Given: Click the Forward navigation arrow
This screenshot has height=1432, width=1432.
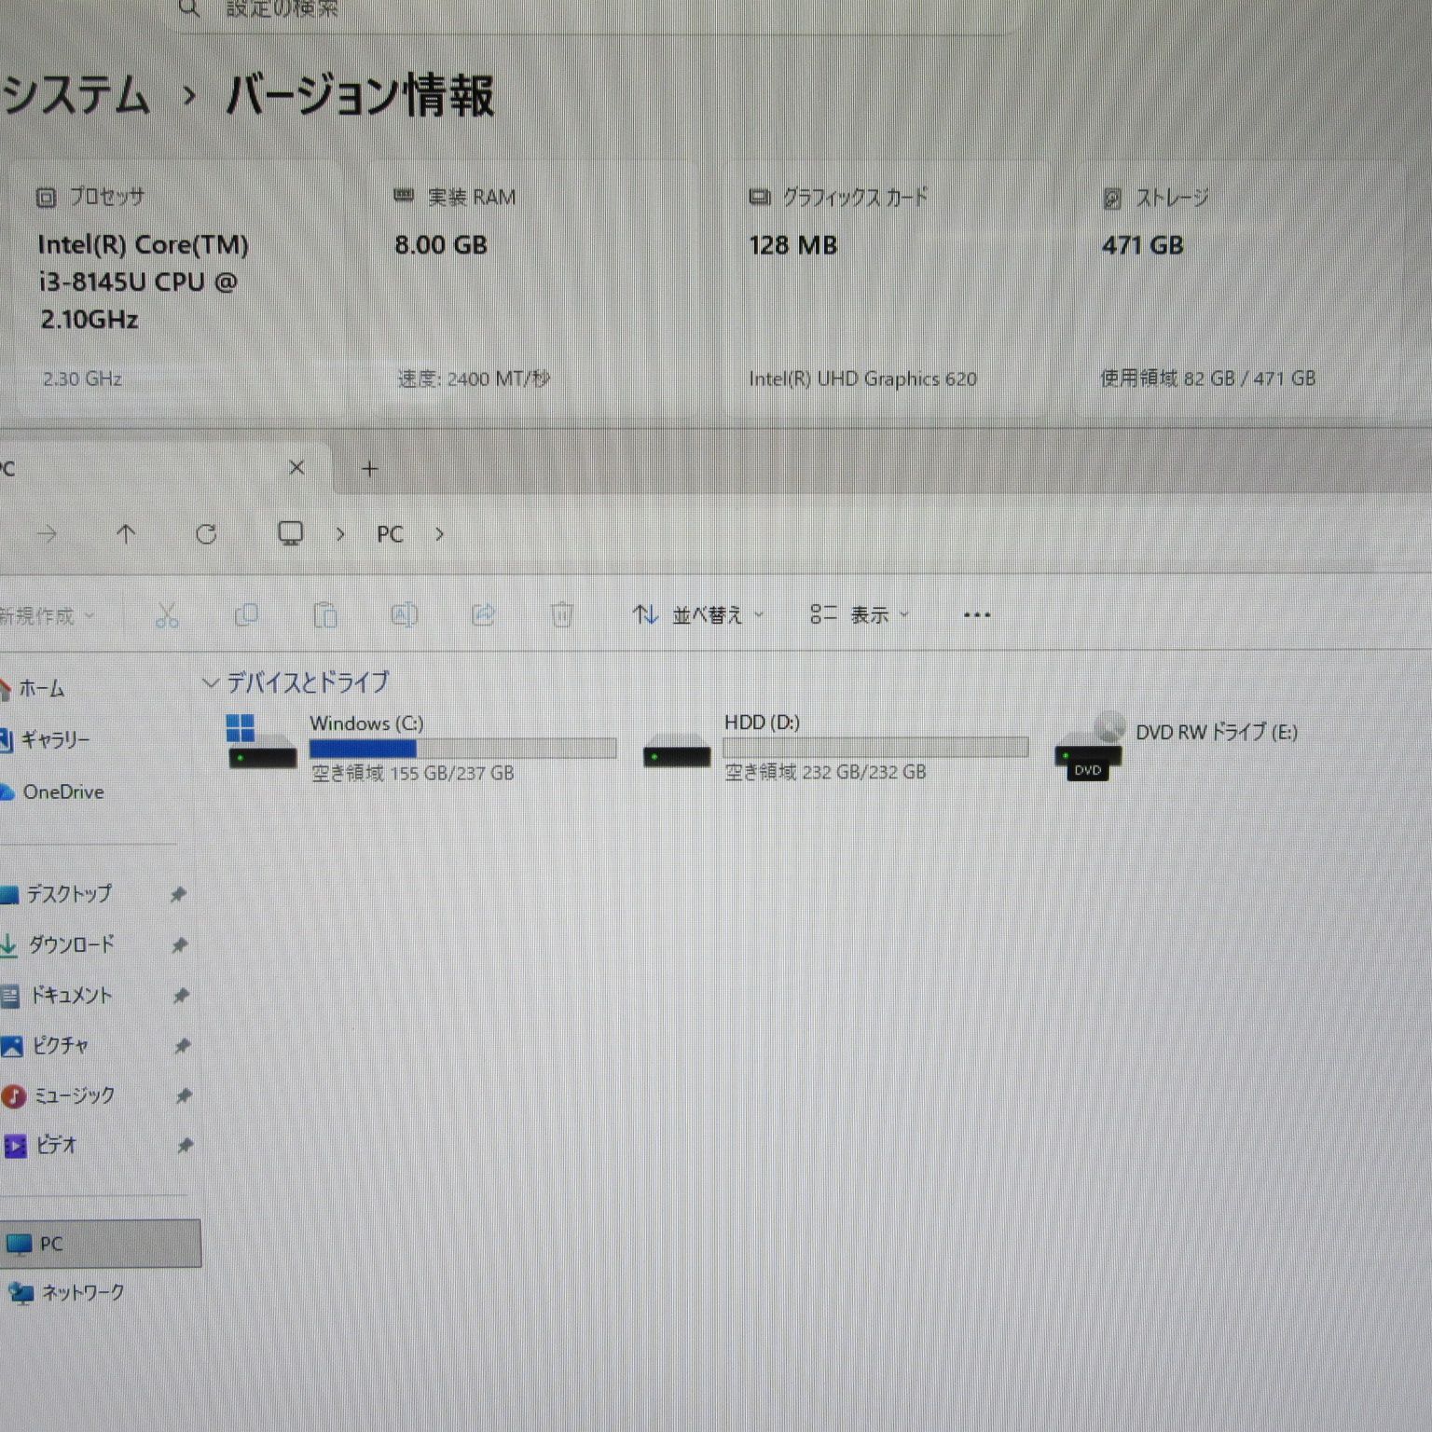Looking at the screenshot, I should point(47,534).
